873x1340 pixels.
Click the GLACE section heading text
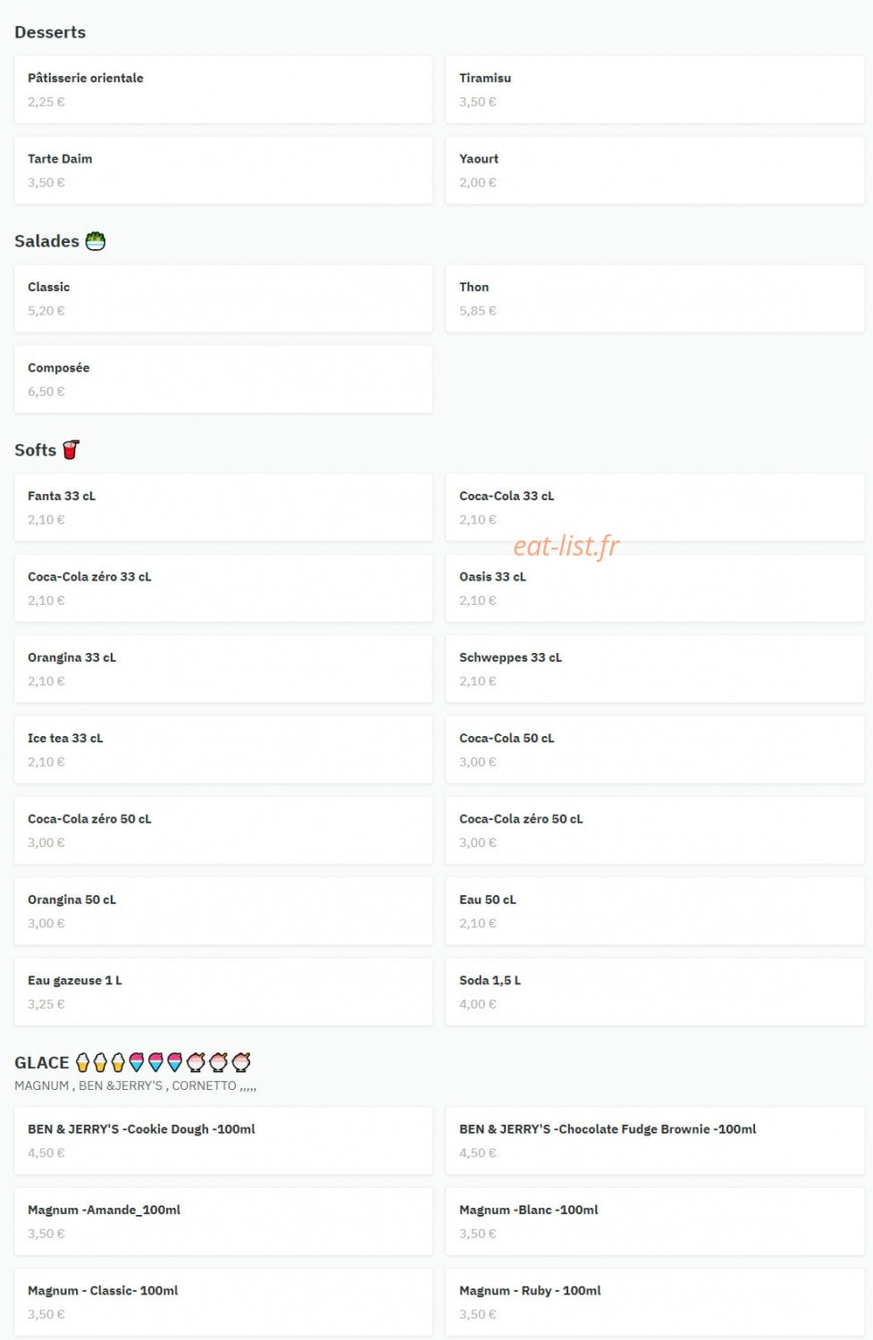click(41, 1062)
